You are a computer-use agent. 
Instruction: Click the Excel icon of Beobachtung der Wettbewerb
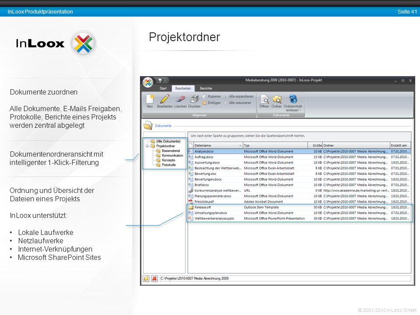(x=191, y=168)
